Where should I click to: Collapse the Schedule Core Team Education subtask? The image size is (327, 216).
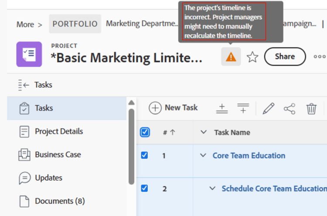coord(212,189)
